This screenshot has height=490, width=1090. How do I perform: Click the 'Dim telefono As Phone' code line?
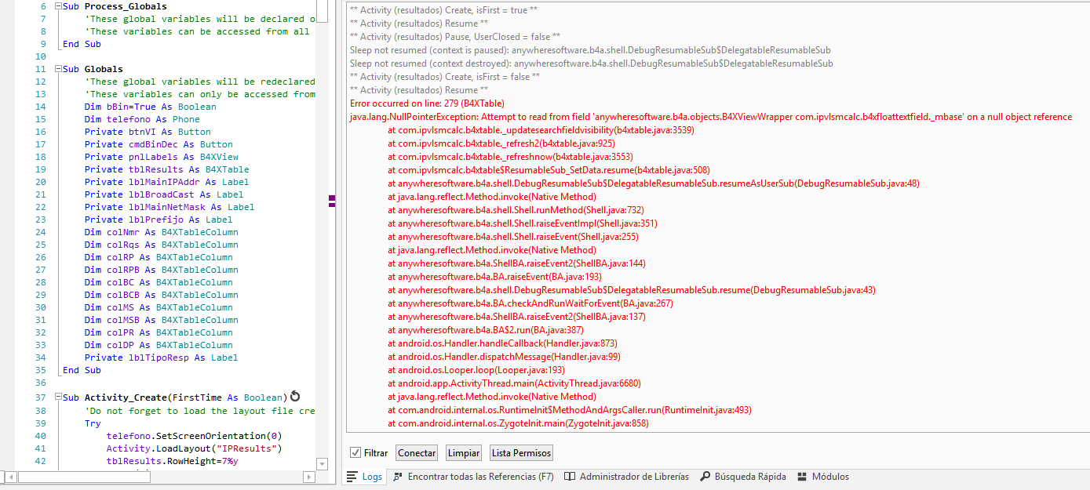[142, 119]
